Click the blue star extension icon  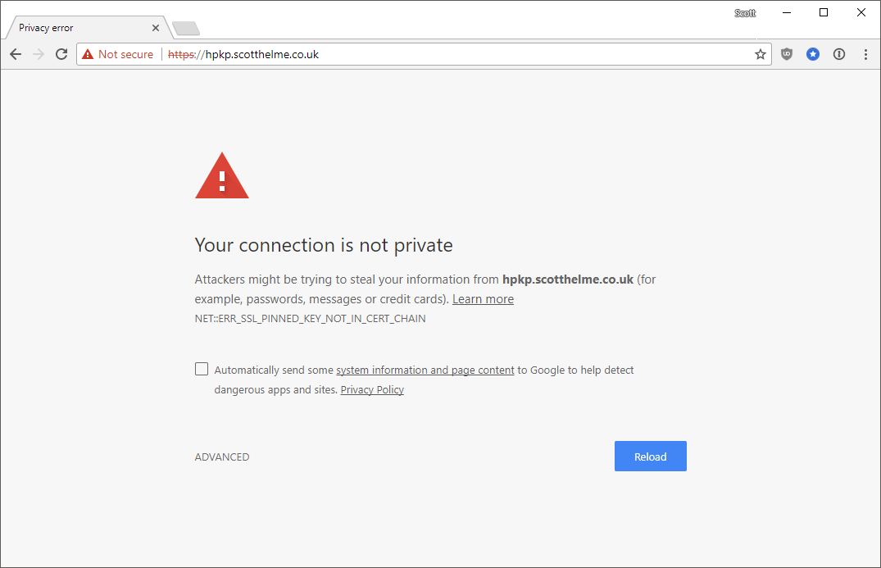tap(812, 54)
